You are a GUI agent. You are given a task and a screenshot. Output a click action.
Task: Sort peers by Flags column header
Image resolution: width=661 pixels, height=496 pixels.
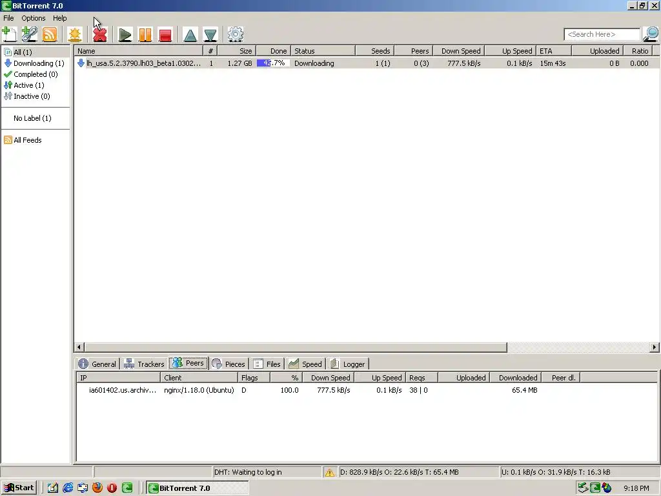point(254,378)
